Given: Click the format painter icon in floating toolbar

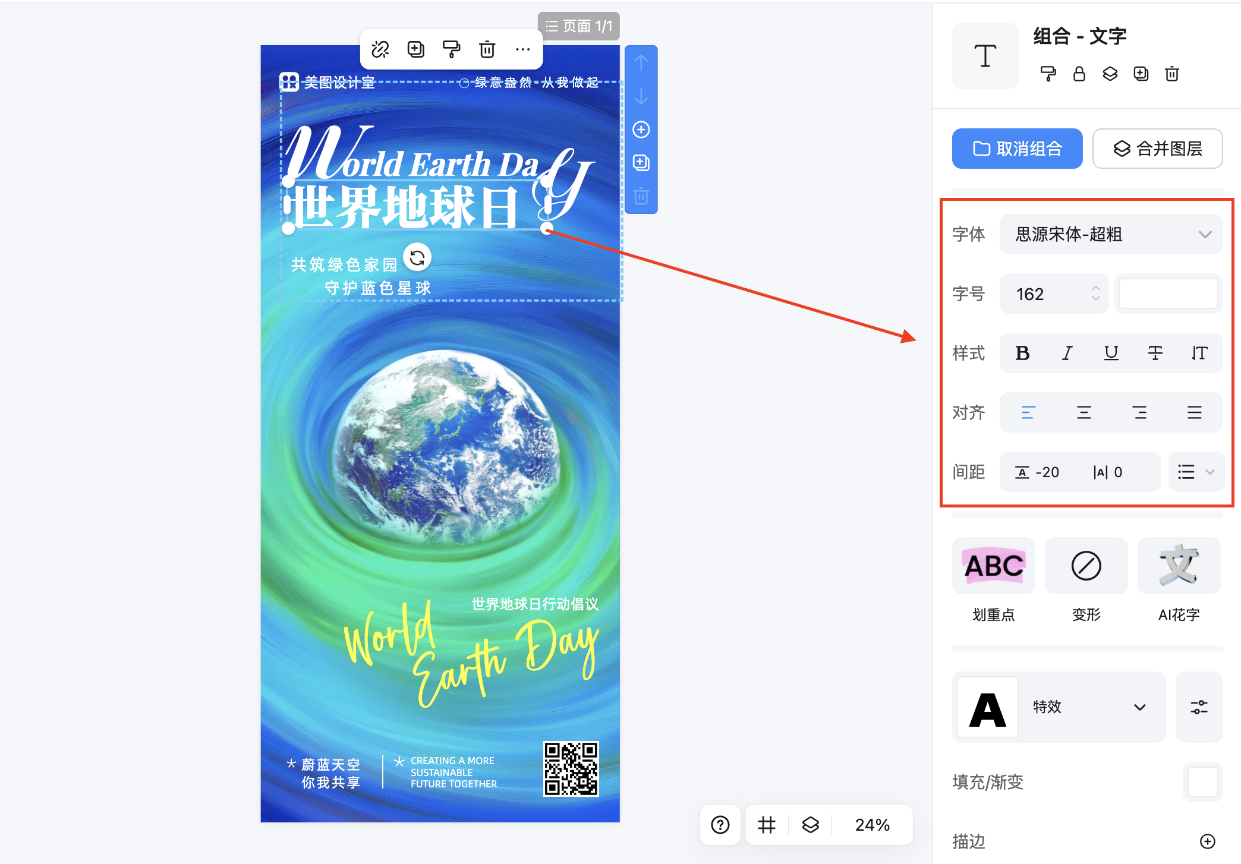Looking at the screenshot, I should [x=452, y=49].
